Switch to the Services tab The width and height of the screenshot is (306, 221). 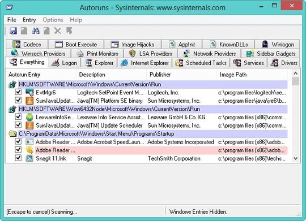click(x=248, y=63)
